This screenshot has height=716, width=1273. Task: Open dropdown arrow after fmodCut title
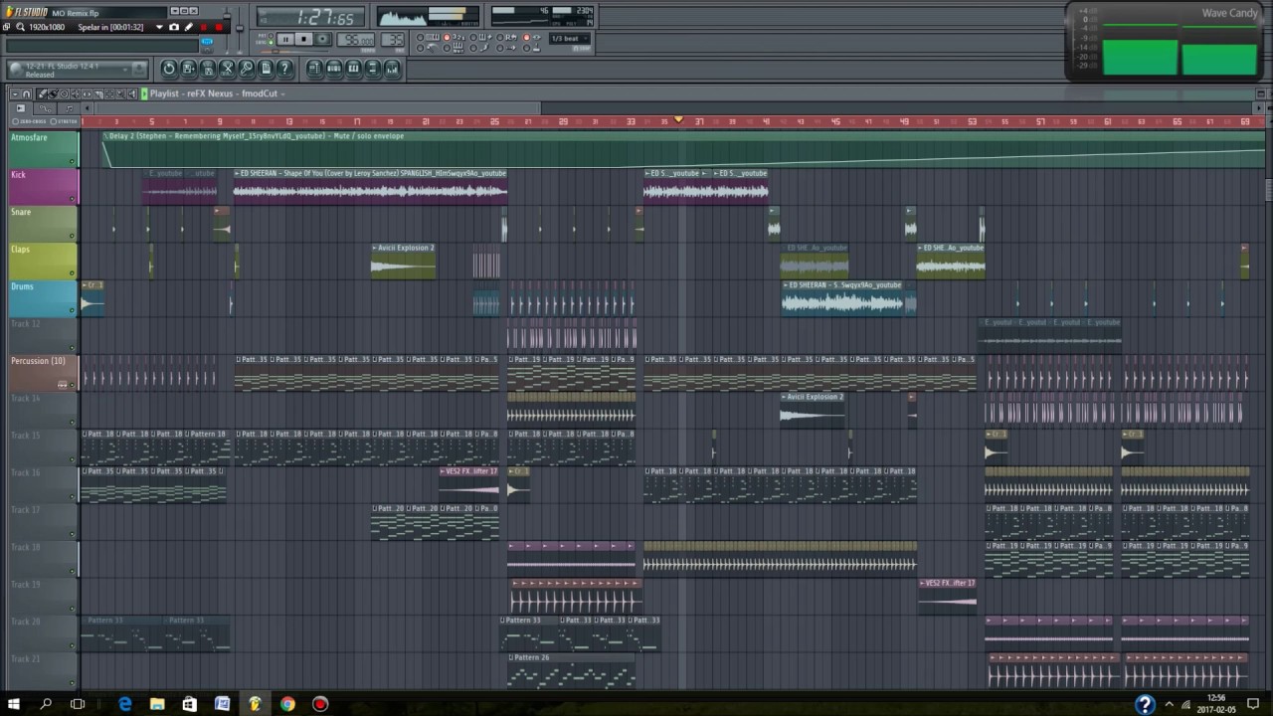tap(282, 93)
